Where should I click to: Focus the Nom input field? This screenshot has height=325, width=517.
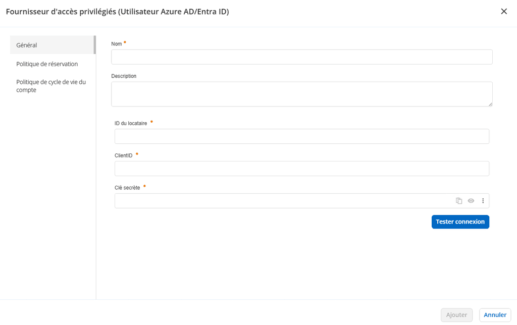[x=301, y=57]
